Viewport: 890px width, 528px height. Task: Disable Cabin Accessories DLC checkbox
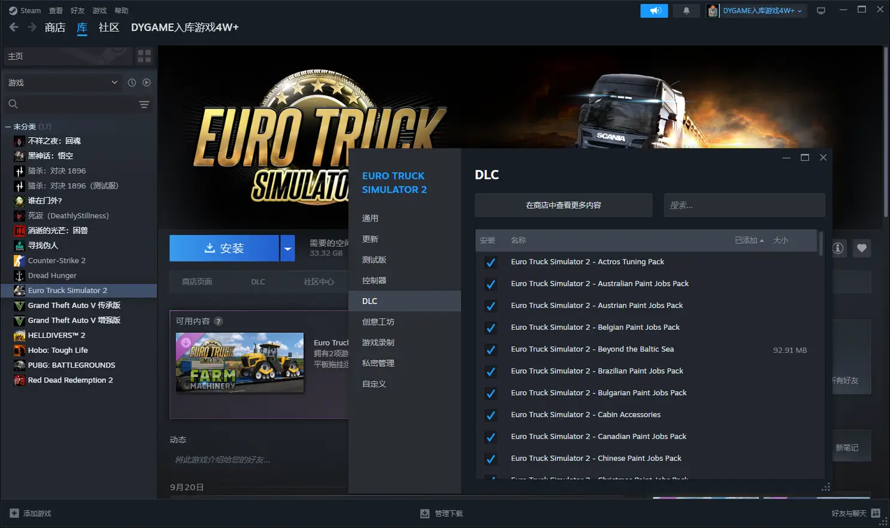[x=491, y=415]
